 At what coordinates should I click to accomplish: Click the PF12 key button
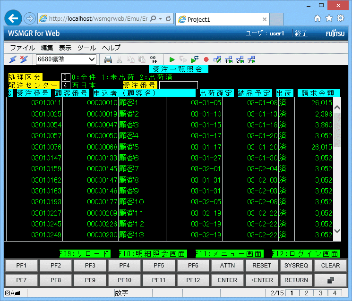193,280
